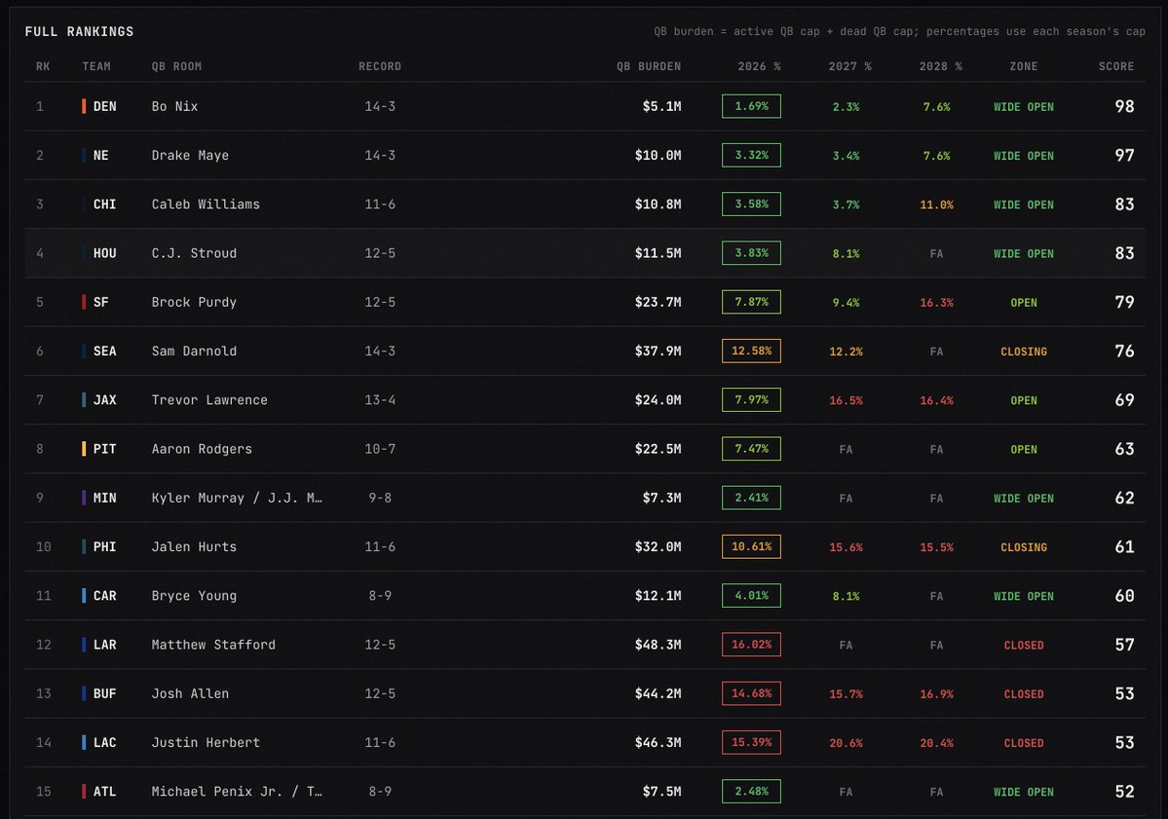Viewport: 1168px width, 819px height.
Task: Open the Caleb Williams row
Action: [x=584, y=204]
